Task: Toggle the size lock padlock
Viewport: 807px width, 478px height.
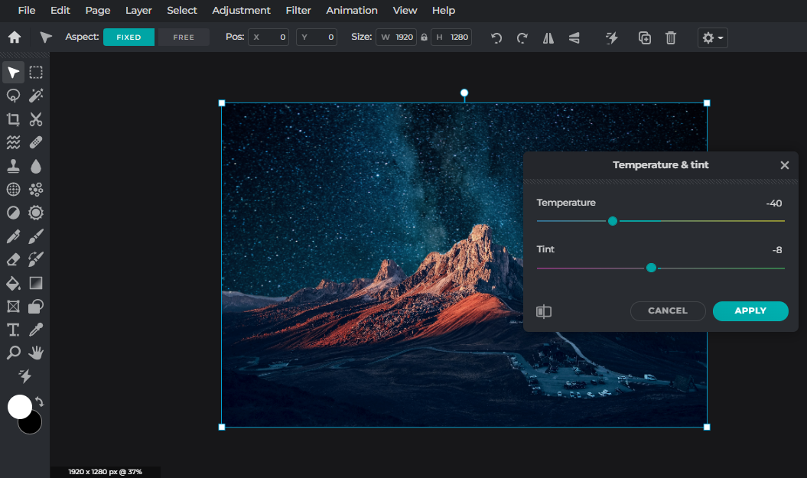Action: (x=424, y=36)
